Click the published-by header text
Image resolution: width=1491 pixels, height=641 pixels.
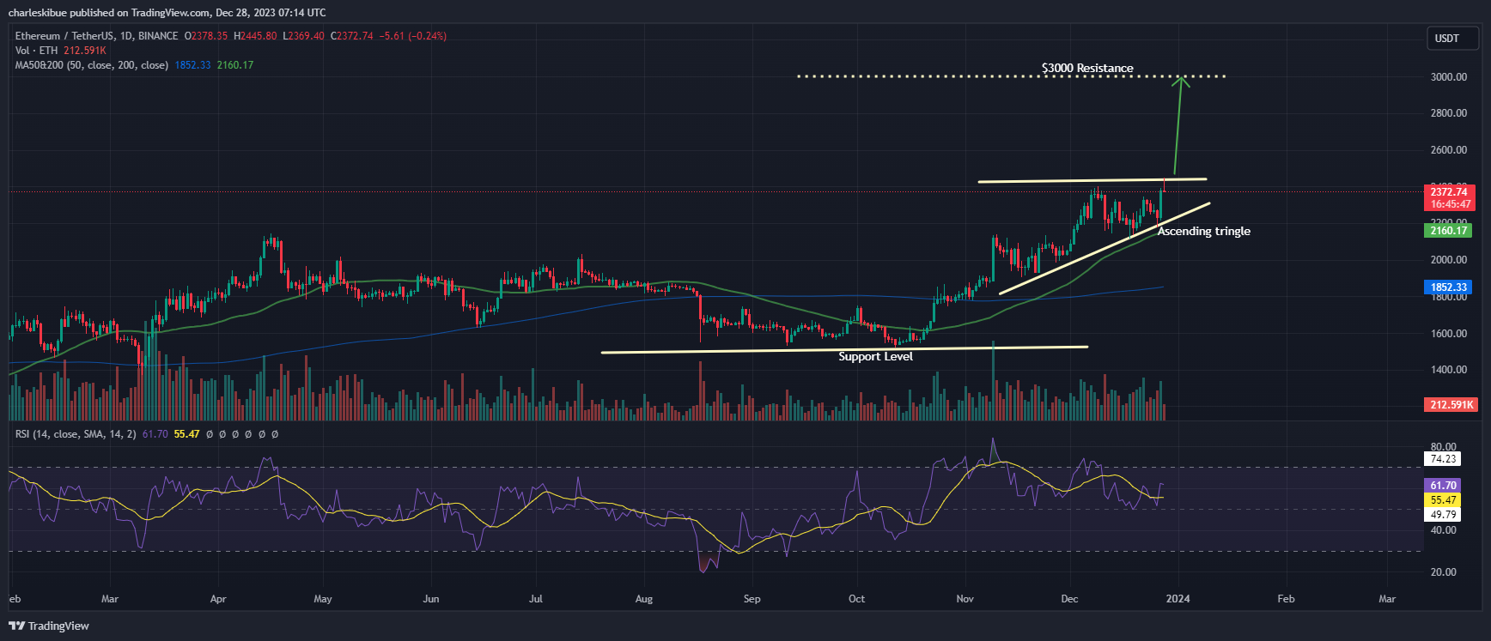(167, 12)
